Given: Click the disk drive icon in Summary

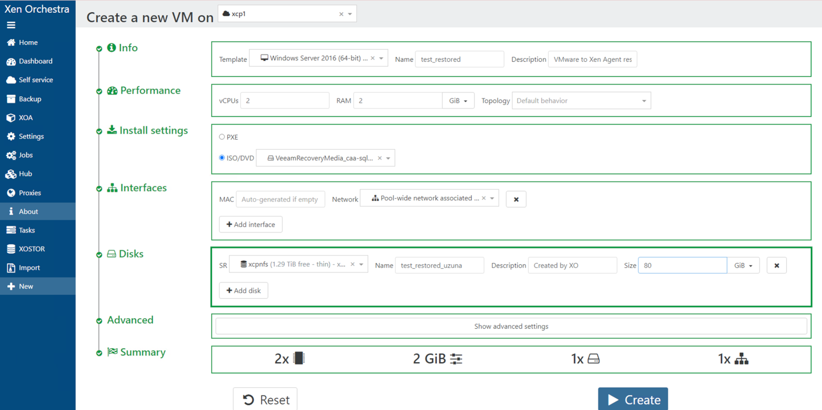Looking at the screenshot, I should (593, 359).
